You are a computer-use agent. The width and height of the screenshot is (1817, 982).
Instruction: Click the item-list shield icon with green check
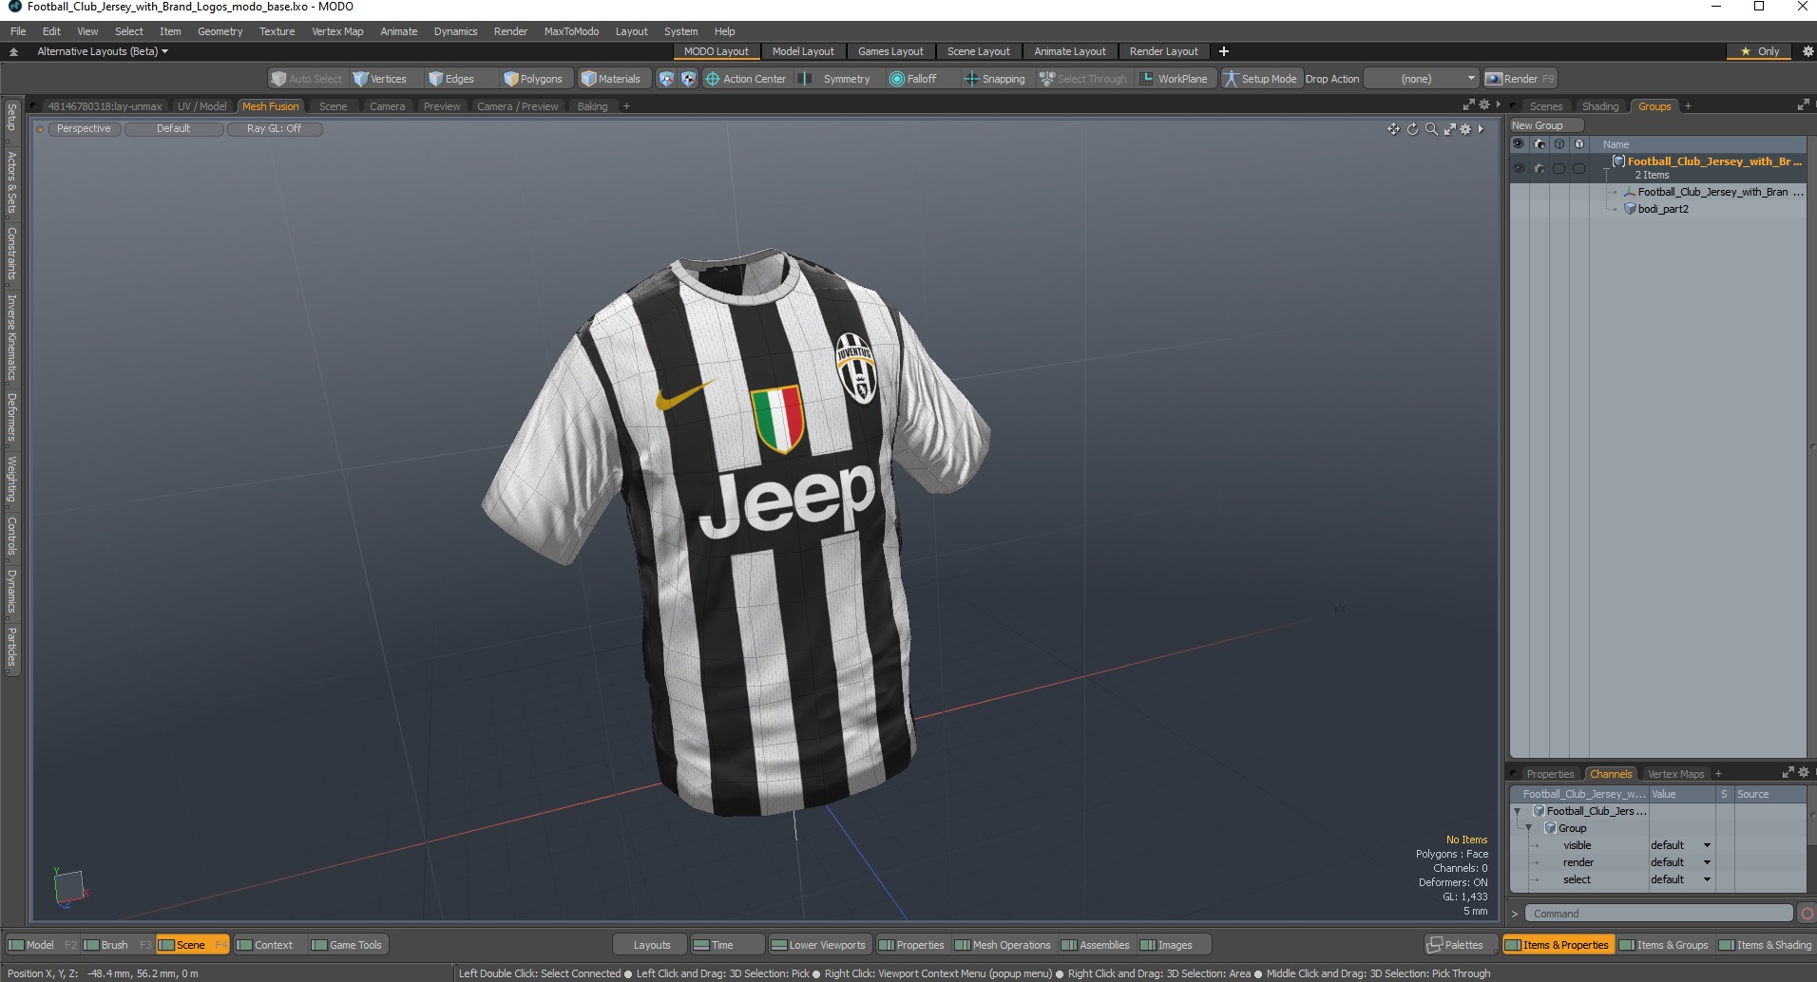666,79
